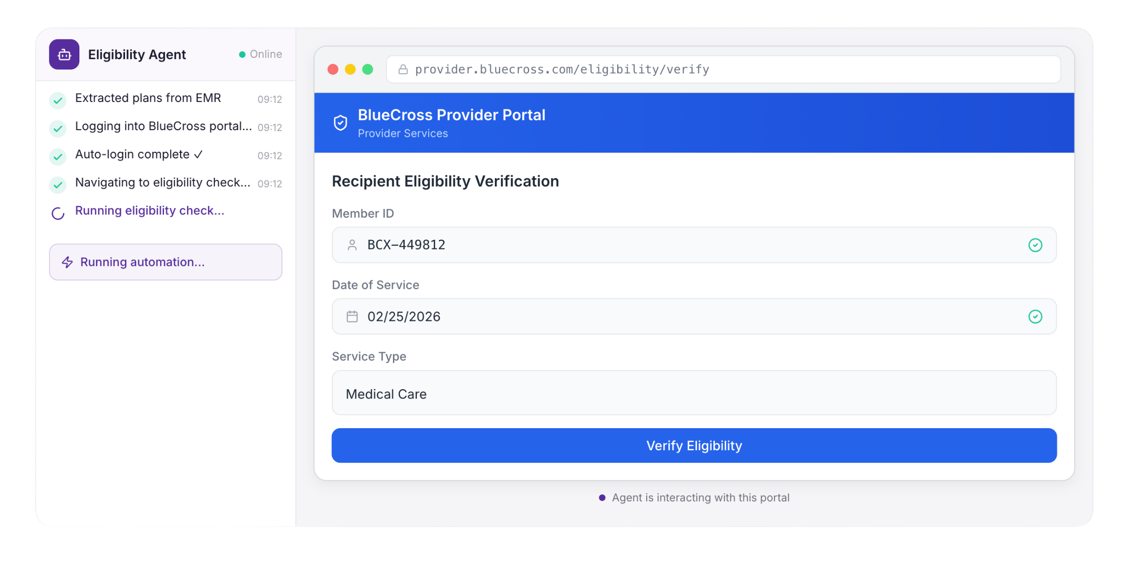1128x564 pixels.
Task: Click the Eligibility Agent robot icon
Action: point(64,55)
